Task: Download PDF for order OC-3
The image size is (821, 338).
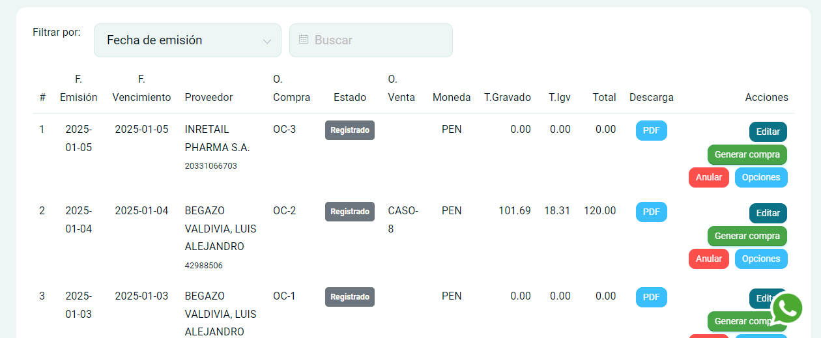Action: [651, 130]
